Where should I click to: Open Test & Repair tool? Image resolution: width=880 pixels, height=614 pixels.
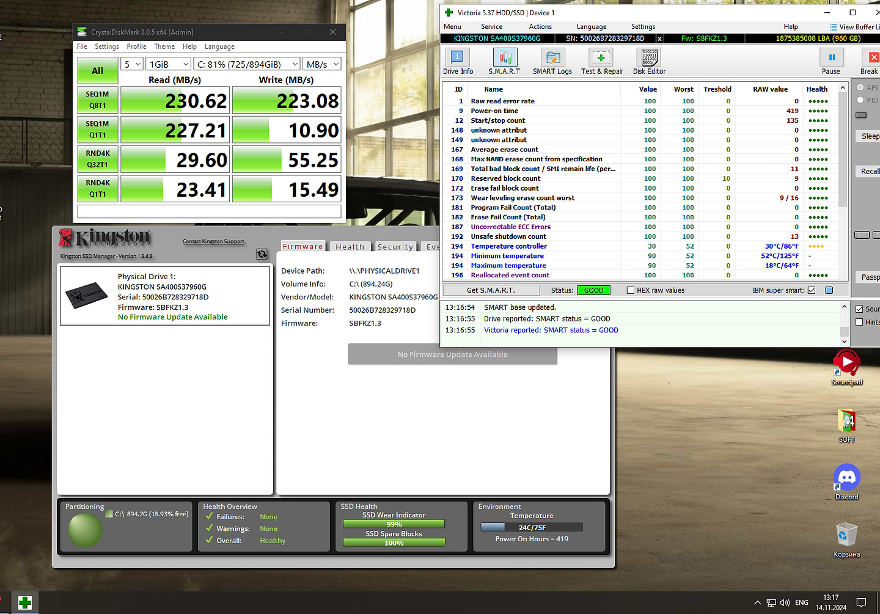coord(601,62)
